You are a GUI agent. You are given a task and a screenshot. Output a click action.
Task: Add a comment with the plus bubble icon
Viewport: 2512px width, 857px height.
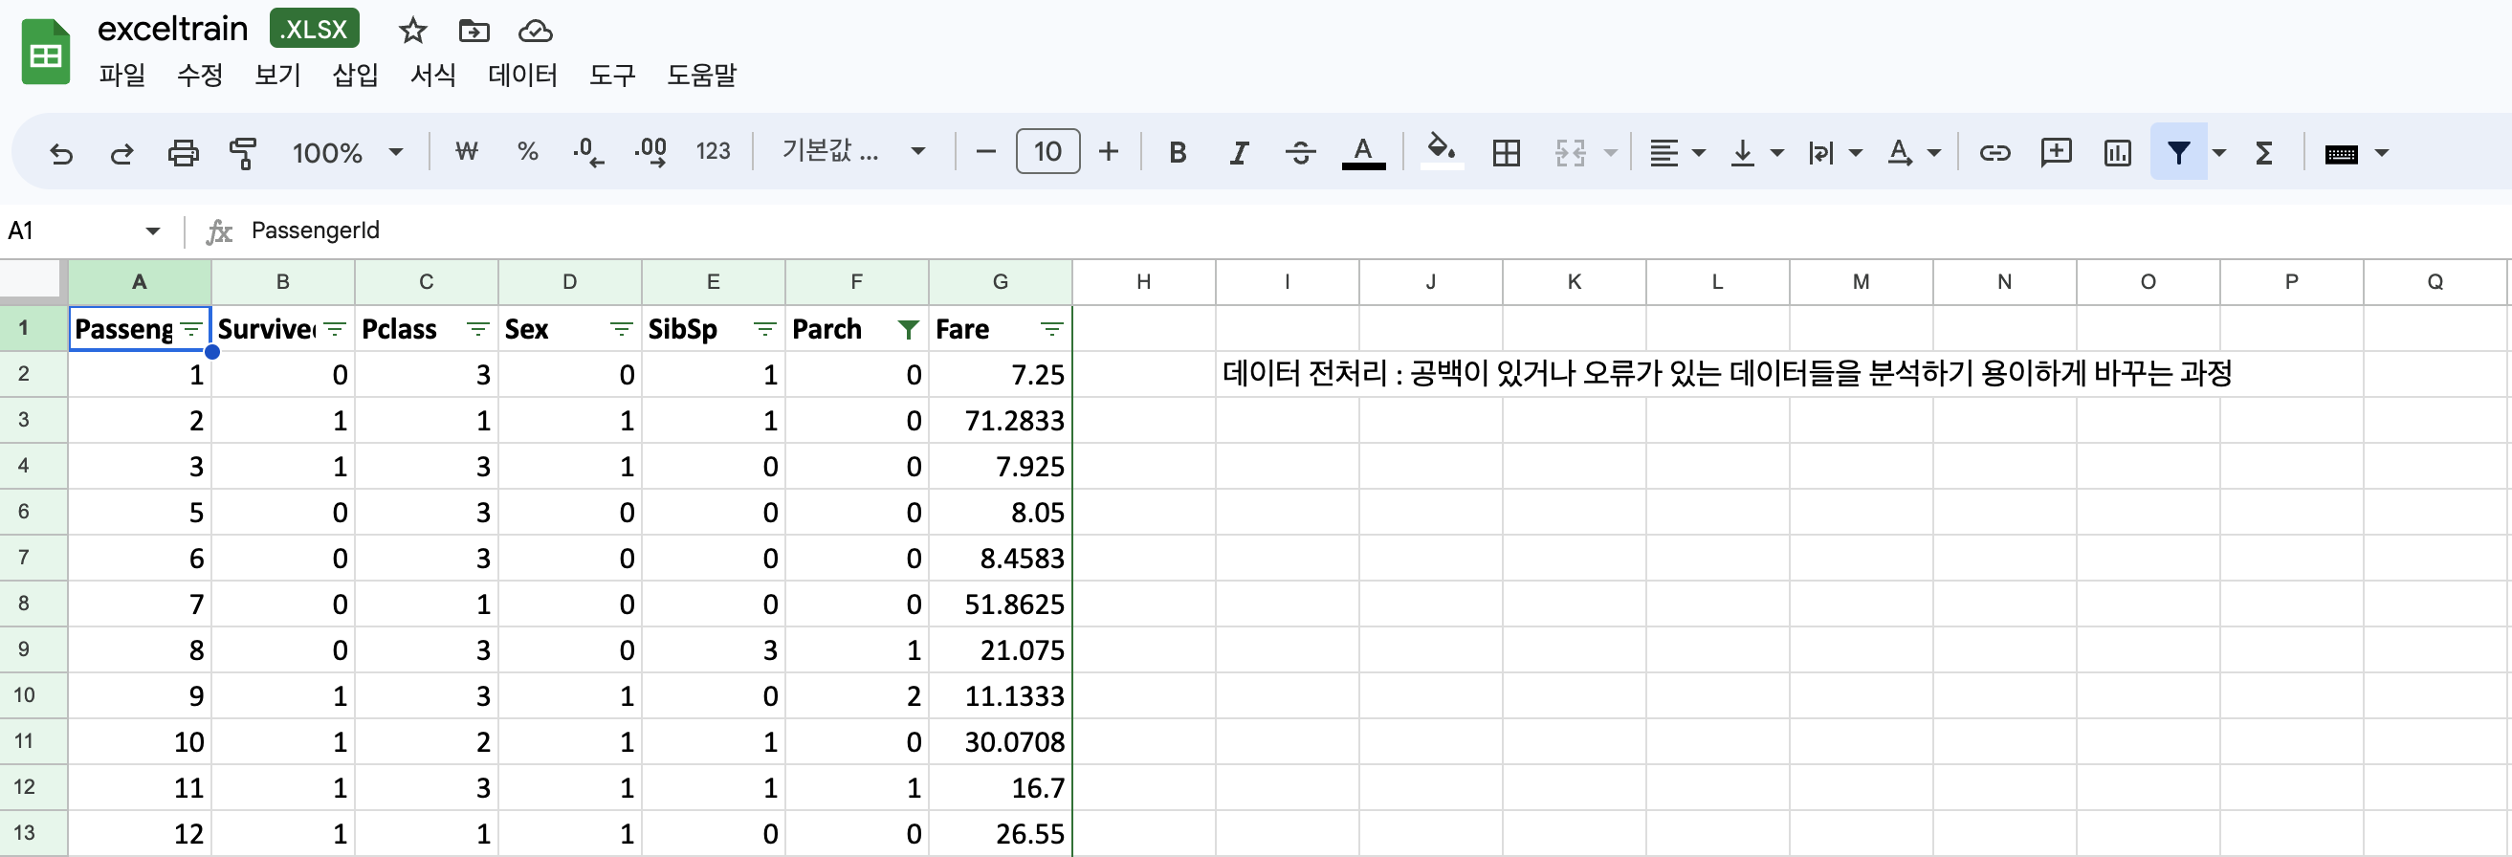(2056, 152)
